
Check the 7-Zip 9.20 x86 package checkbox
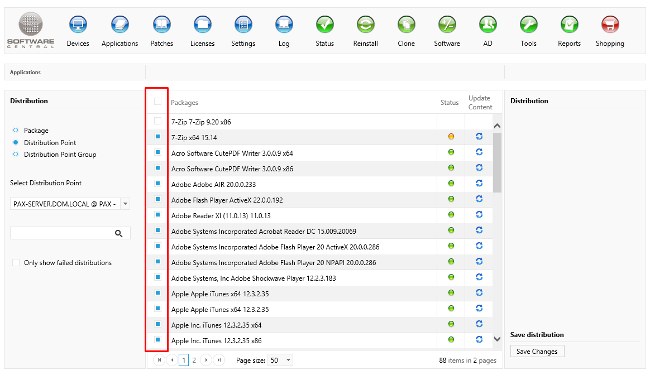click(x=157, y=121)
